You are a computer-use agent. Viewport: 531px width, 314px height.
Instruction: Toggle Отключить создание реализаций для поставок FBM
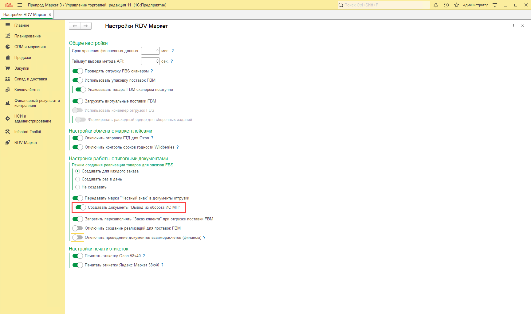[x=77, y=228]
